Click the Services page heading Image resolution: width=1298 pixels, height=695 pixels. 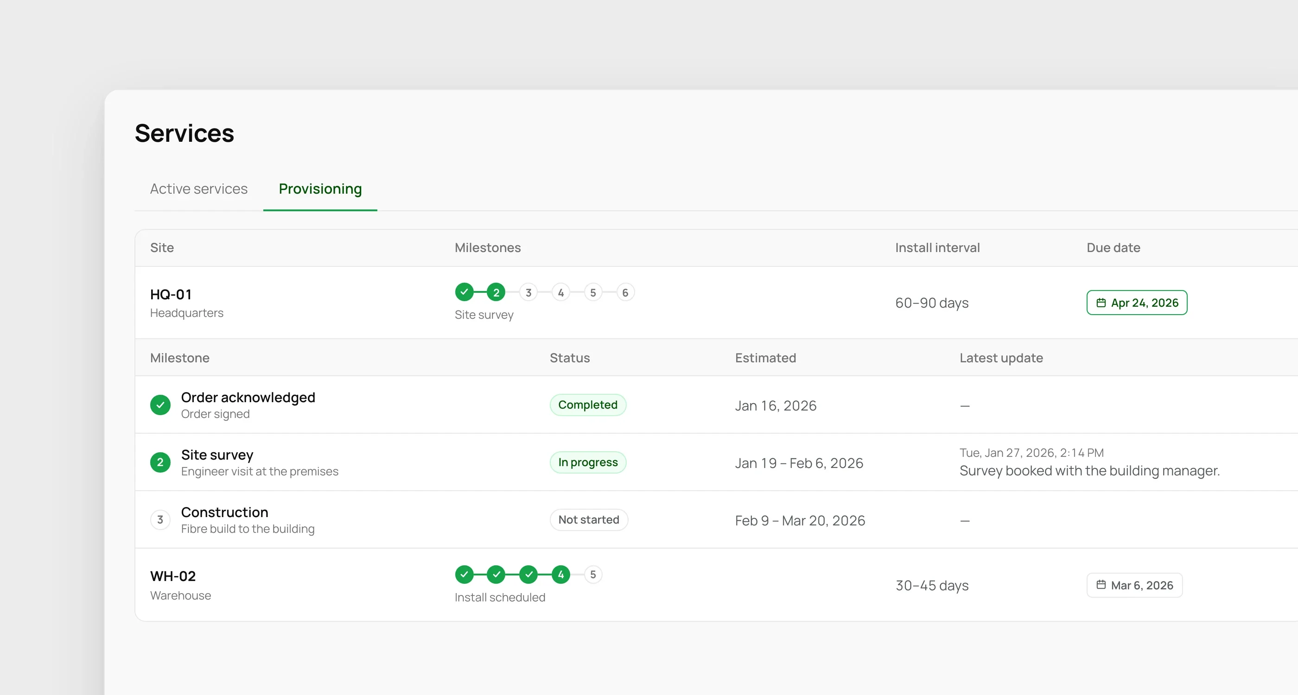(x=185, y=133)
